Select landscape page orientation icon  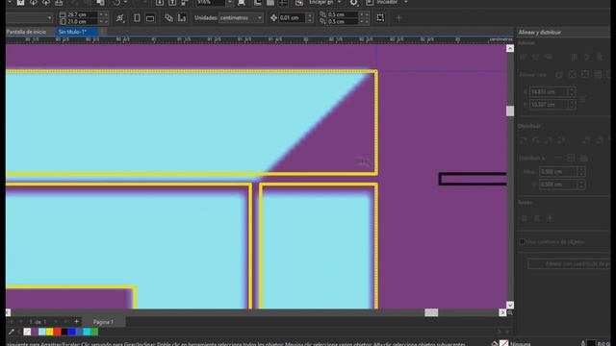click(x=150, y=18)
